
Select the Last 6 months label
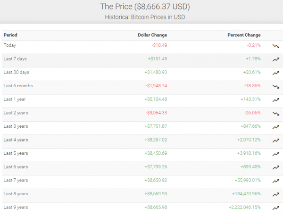[18, 86]
